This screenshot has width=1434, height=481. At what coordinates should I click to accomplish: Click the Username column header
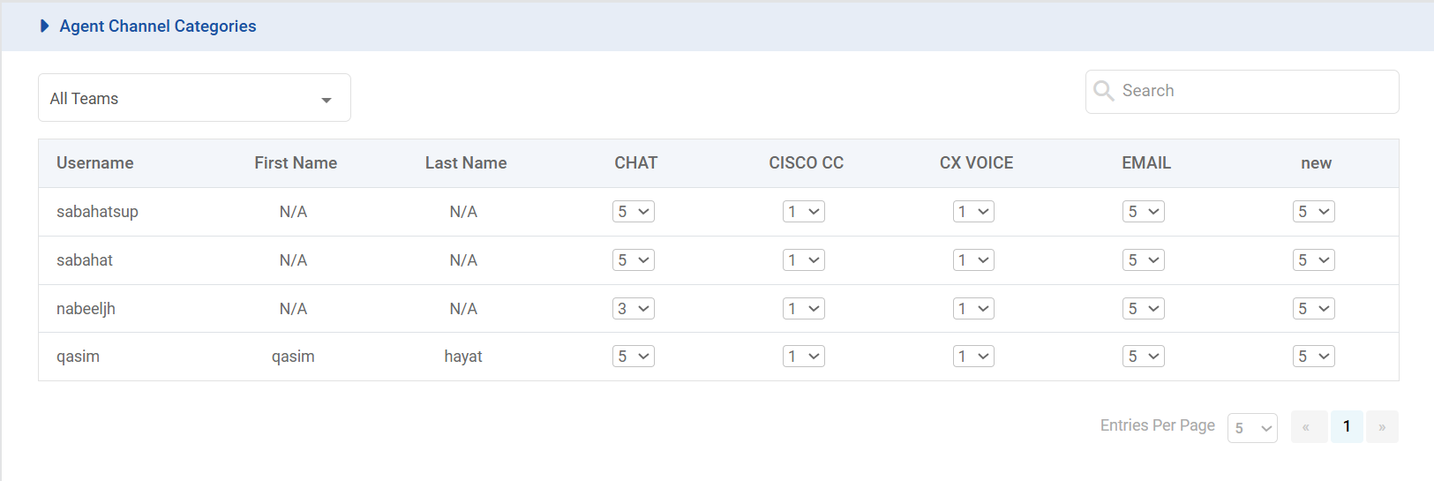[x=95, y=163]
